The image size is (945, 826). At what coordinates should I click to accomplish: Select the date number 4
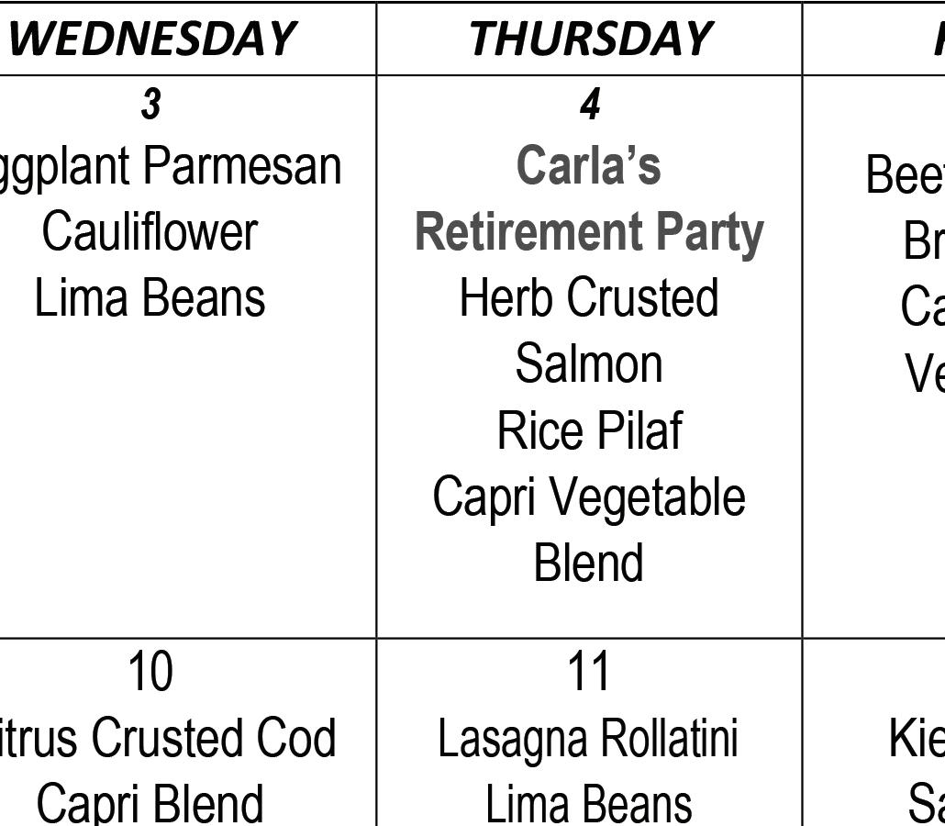[x=590, y=104]
